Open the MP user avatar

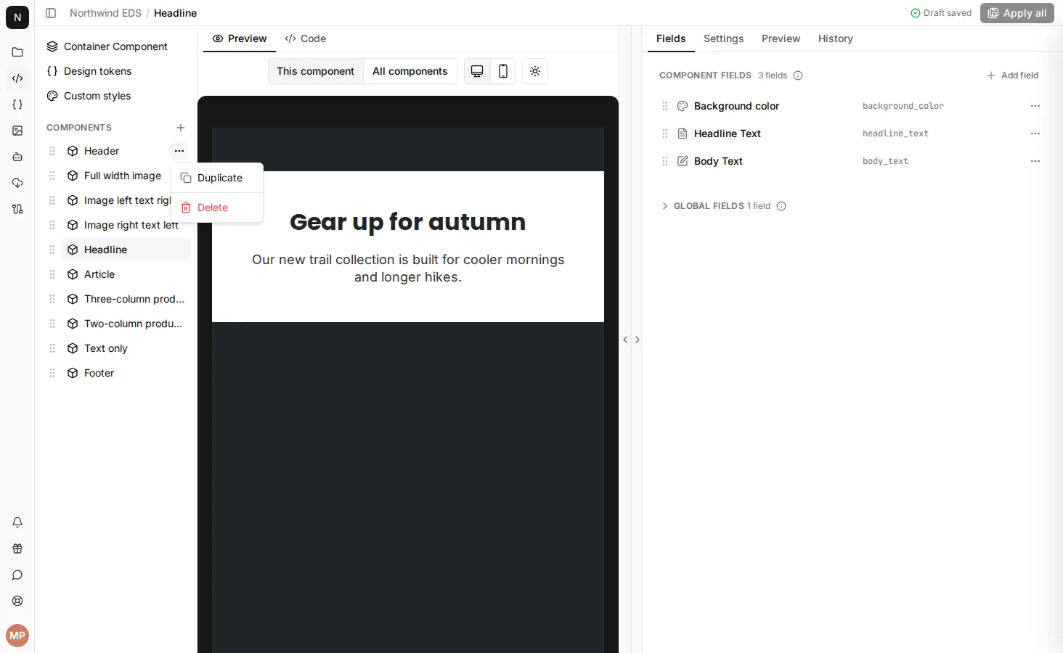click(17, 636)
